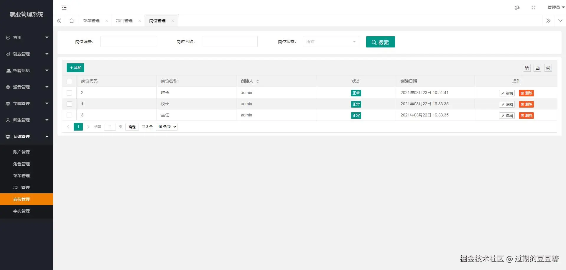The width and height of the screenshot is (566, 270).
Task: Go to the home tab icon
Action: 72,21
